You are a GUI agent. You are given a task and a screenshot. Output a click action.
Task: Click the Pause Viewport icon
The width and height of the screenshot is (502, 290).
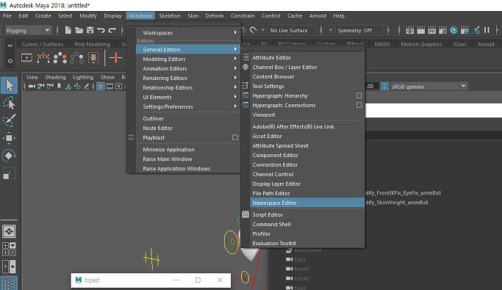487,30
